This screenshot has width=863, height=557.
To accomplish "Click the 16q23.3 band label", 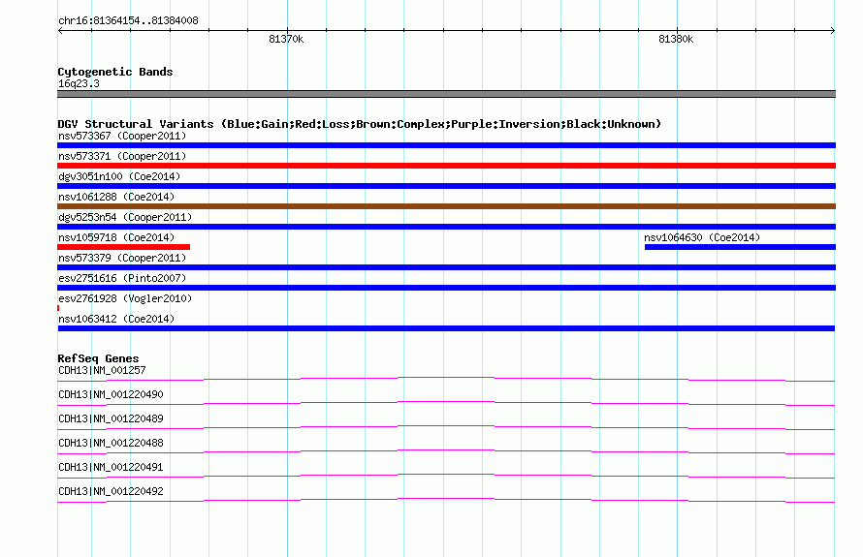I will (79, 83).
